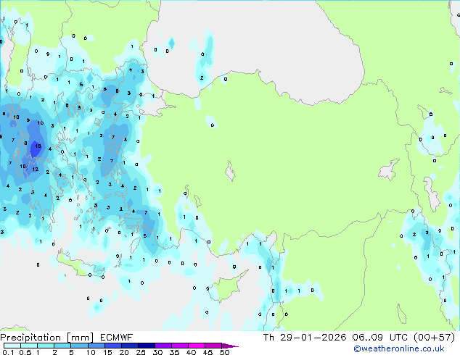Viewport: 460px width, 355px height.
Task: Pick the dark blue swatch between 25 and 30
Action: (147, 346)
